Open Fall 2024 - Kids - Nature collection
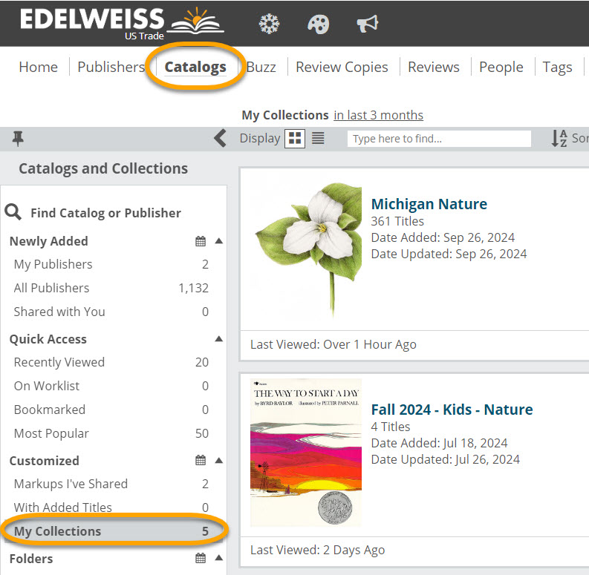The height and width of the screenshot is (575, 589). 452,410
